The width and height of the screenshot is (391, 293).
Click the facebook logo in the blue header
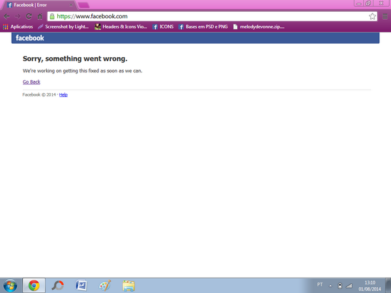point(30,38)
